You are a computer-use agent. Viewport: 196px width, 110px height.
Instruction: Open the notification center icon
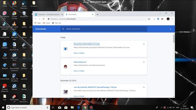tap(192, 107)
